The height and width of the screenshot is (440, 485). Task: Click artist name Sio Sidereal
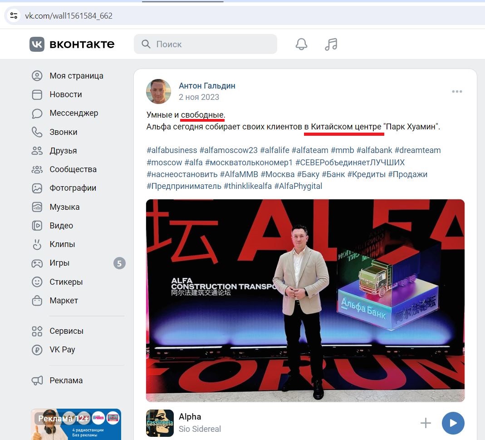(x=200, y=429)
